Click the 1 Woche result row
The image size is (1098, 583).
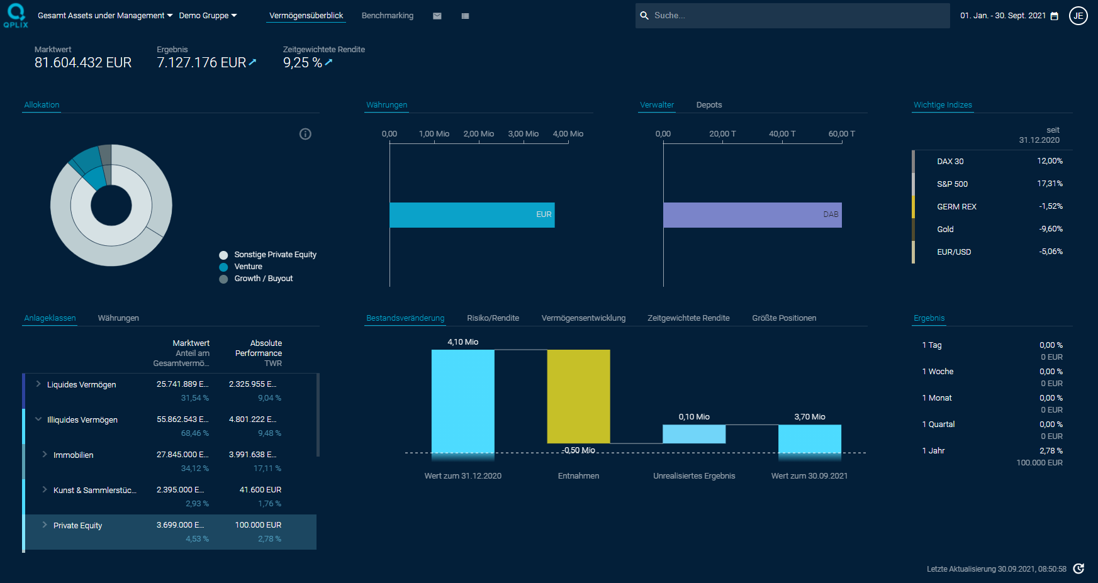pos(992,377)
